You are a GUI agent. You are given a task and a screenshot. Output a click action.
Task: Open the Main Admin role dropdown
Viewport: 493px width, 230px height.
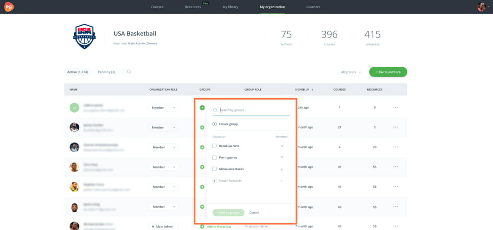(163, 227)
